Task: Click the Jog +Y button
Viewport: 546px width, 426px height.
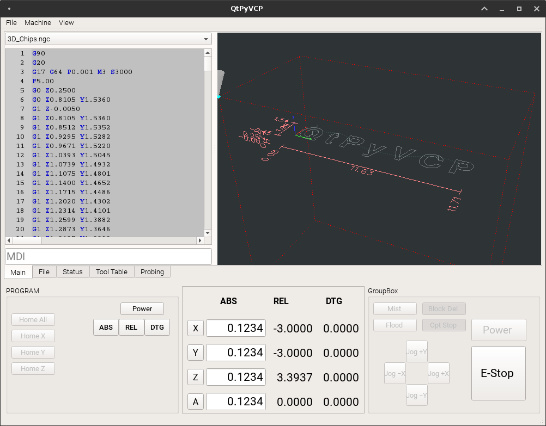Action: pos(417,351)
